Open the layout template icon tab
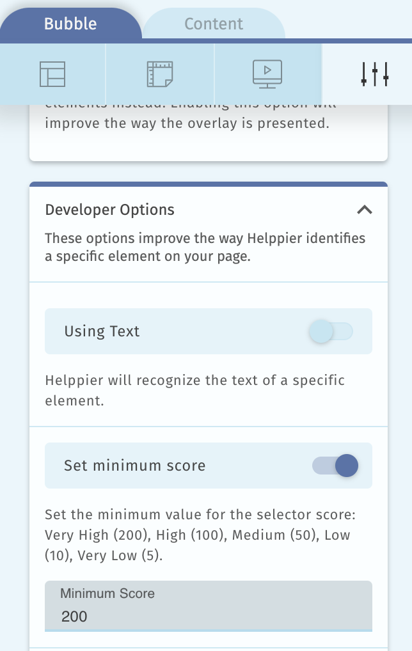Image resolution: width=412 pixels, height=651 pixels. point(52,74)
